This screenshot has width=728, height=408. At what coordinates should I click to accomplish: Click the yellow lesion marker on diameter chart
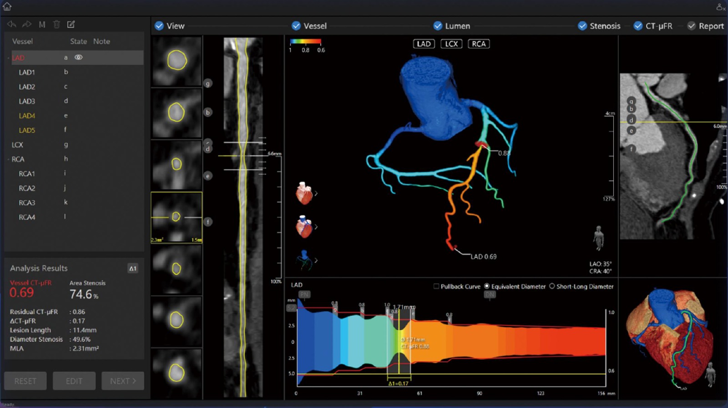(x=399, y=342)
